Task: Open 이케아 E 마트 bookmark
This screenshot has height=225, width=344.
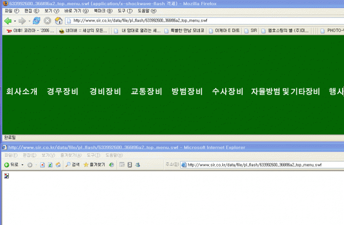Action: coord(224,31)
